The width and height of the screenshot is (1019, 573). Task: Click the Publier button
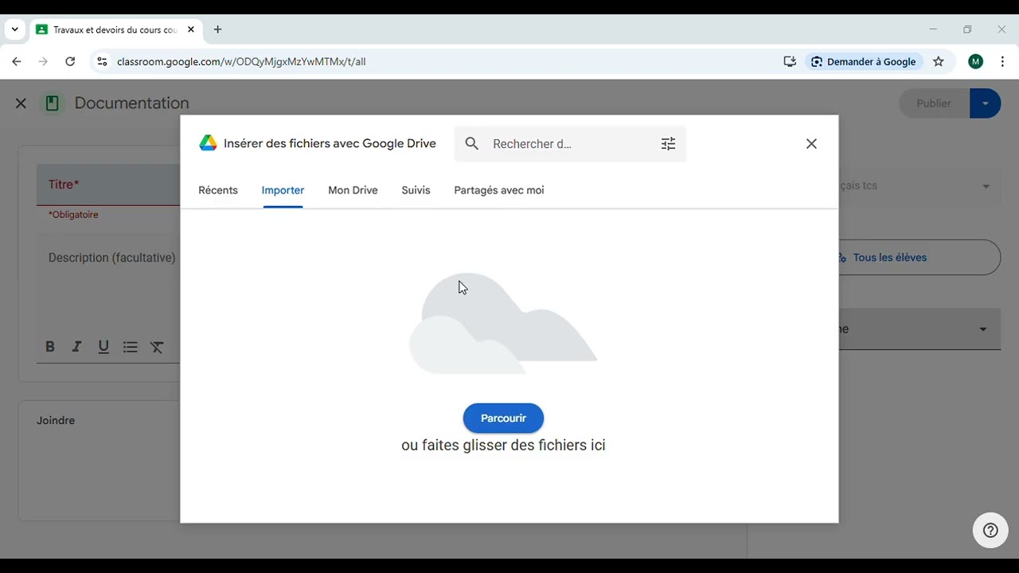click(934, 103)
